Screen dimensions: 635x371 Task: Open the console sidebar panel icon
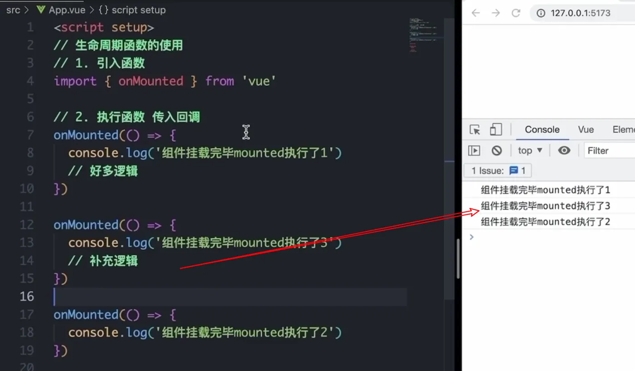pyautogui.click(x=474, y=150)
